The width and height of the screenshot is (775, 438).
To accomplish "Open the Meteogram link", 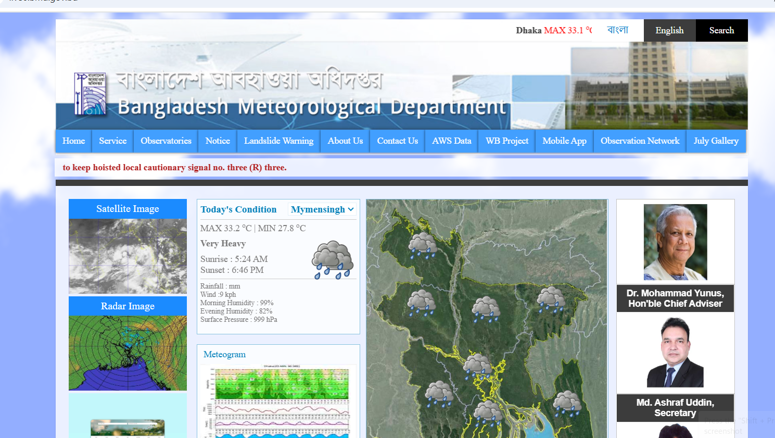I will tap(224, 354).
